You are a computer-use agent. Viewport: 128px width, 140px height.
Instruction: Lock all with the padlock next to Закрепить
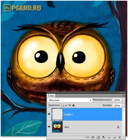(x=73, y=105)
